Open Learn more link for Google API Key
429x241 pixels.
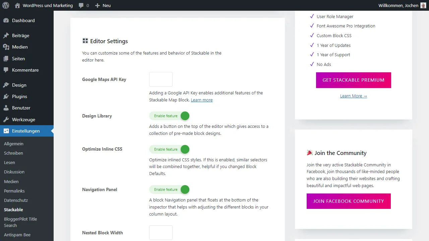pyautogui.click(x=202, y=100)
